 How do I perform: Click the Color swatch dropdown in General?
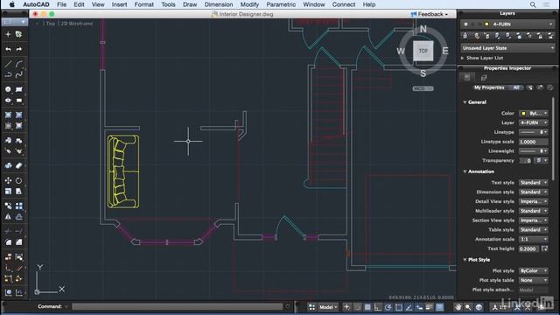click(533, 113)
